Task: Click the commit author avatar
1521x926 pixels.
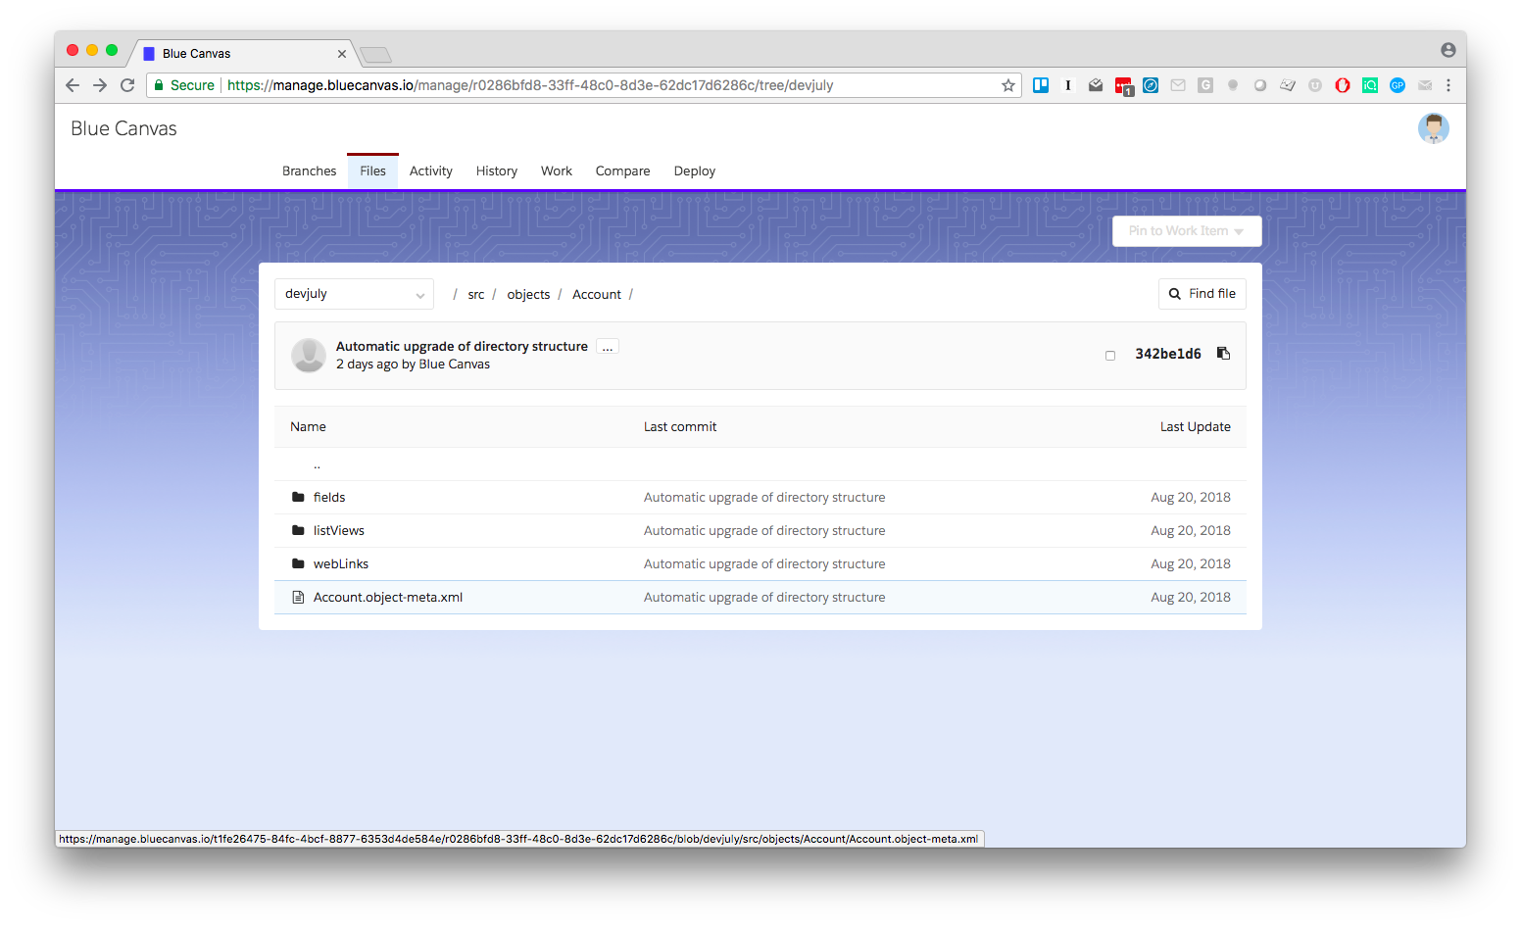Action: point(309,355)
